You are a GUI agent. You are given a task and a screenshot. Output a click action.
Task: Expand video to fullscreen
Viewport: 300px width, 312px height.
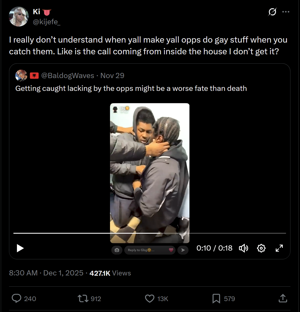(279, 248)
